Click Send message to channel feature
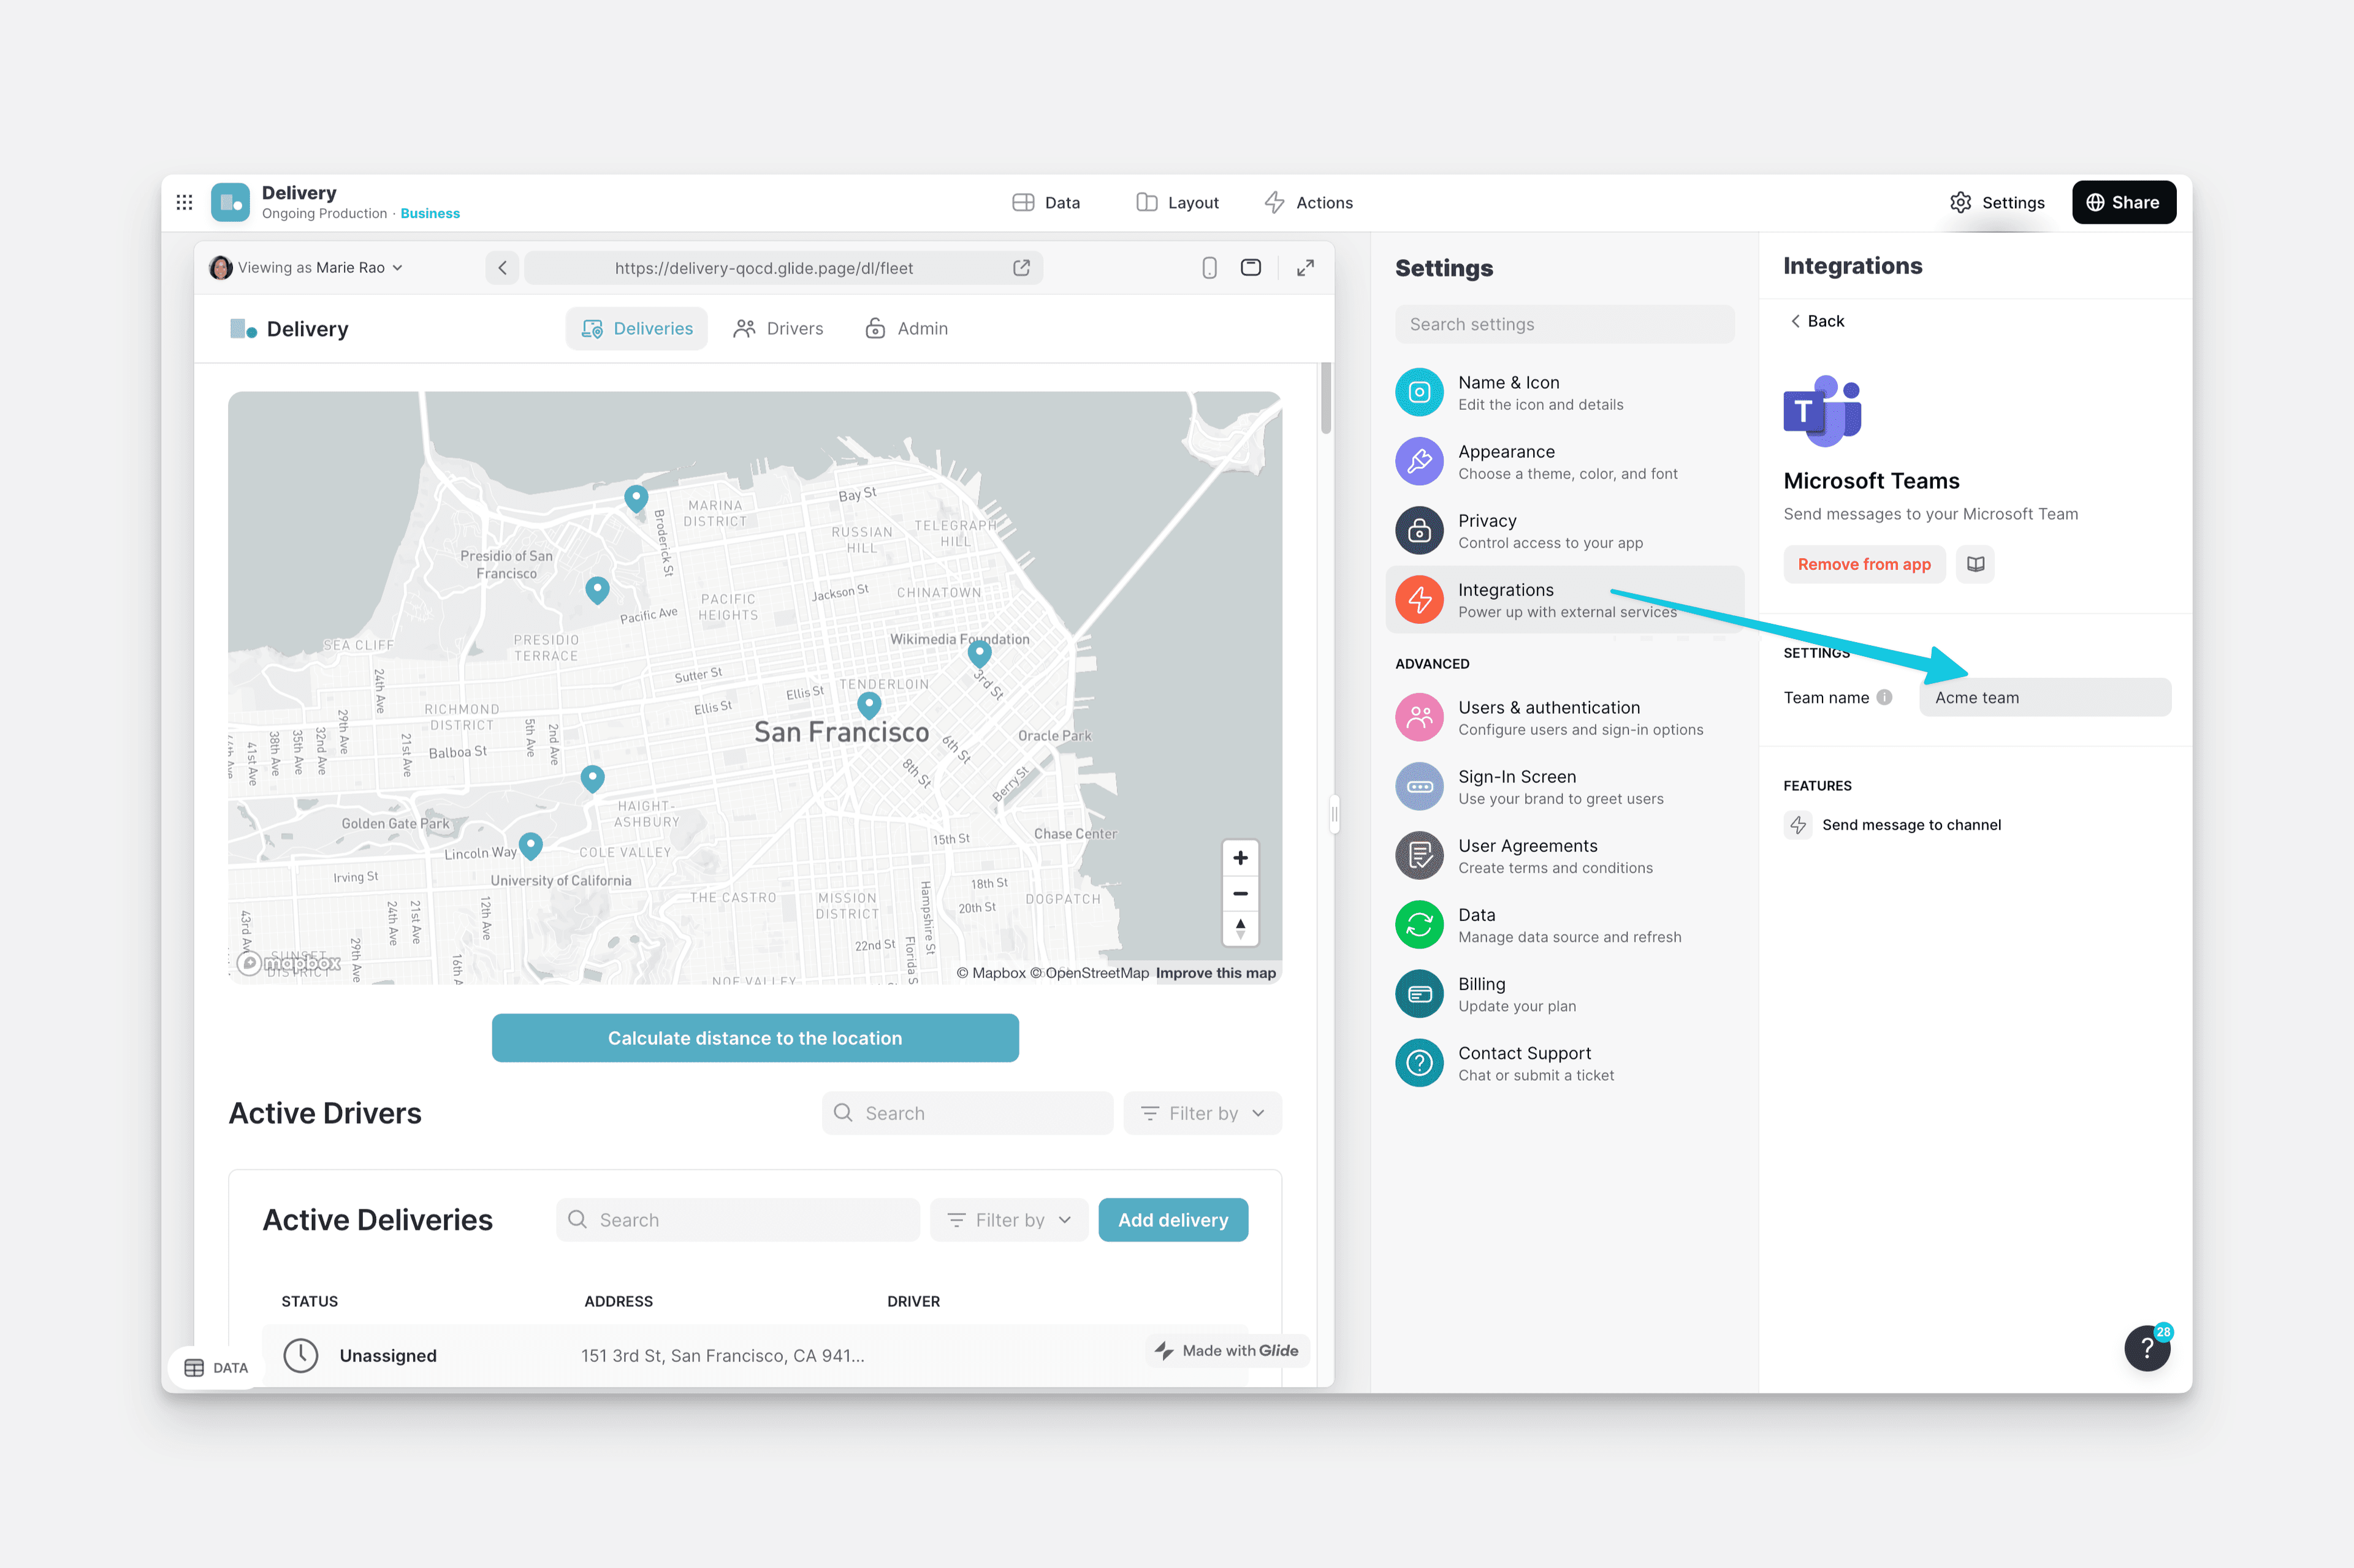 pyautogui.click(x=1893, y=825)
